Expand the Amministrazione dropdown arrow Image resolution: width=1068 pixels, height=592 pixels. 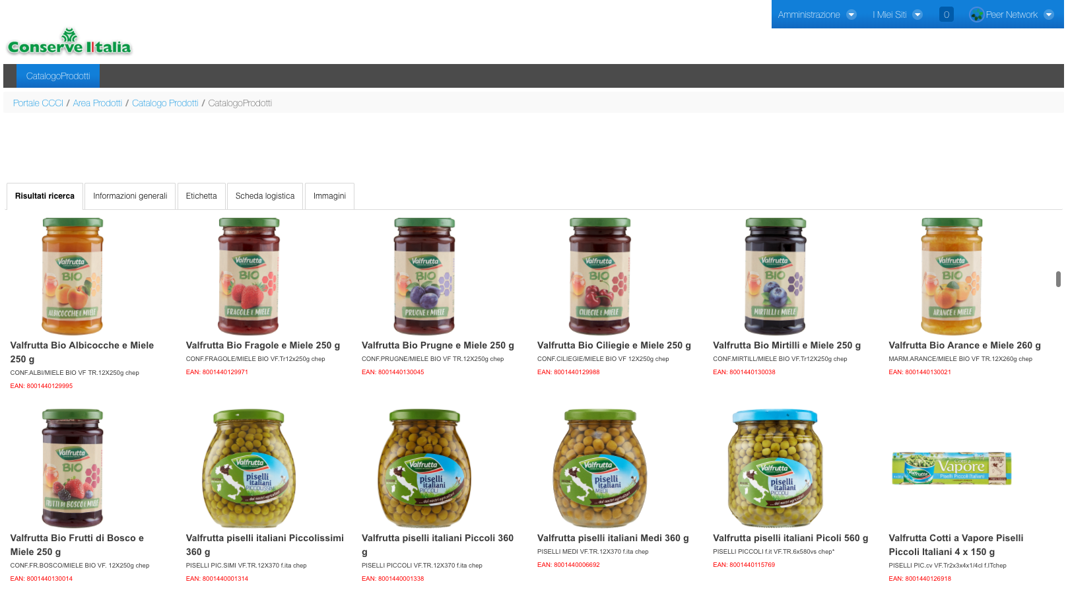point(851,15)
